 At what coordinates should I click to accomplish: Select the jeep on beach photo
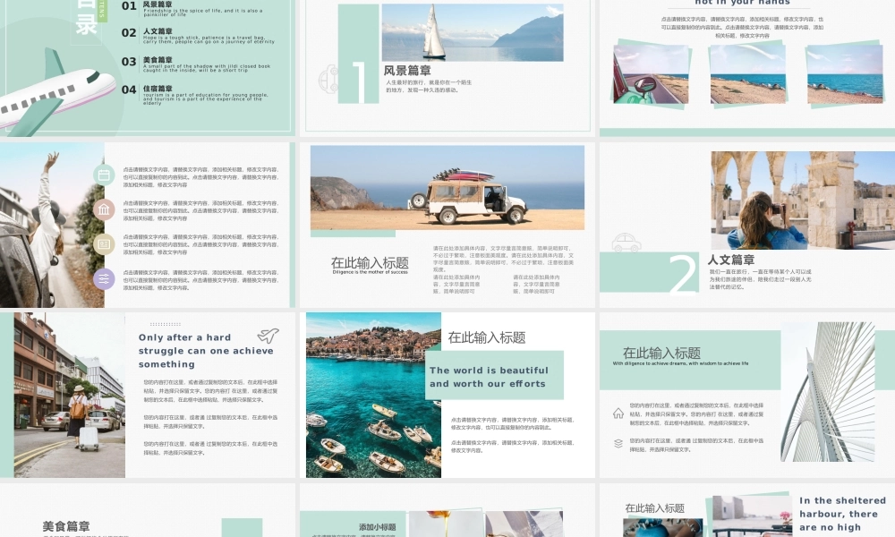(x=447, y=188)
